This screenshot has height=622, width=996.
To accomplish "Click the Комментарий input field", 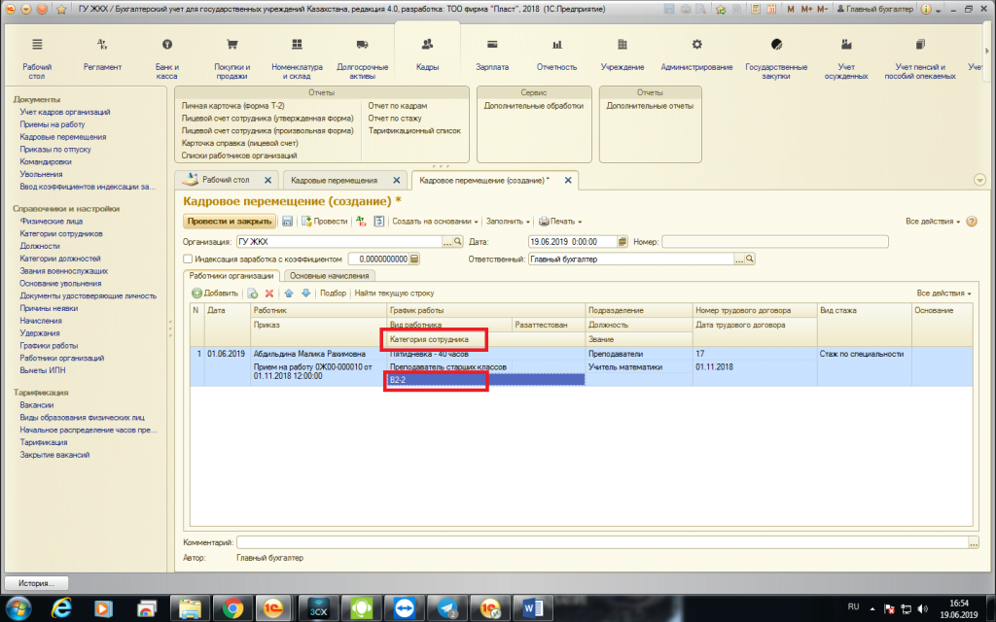I will pos(603,542).
